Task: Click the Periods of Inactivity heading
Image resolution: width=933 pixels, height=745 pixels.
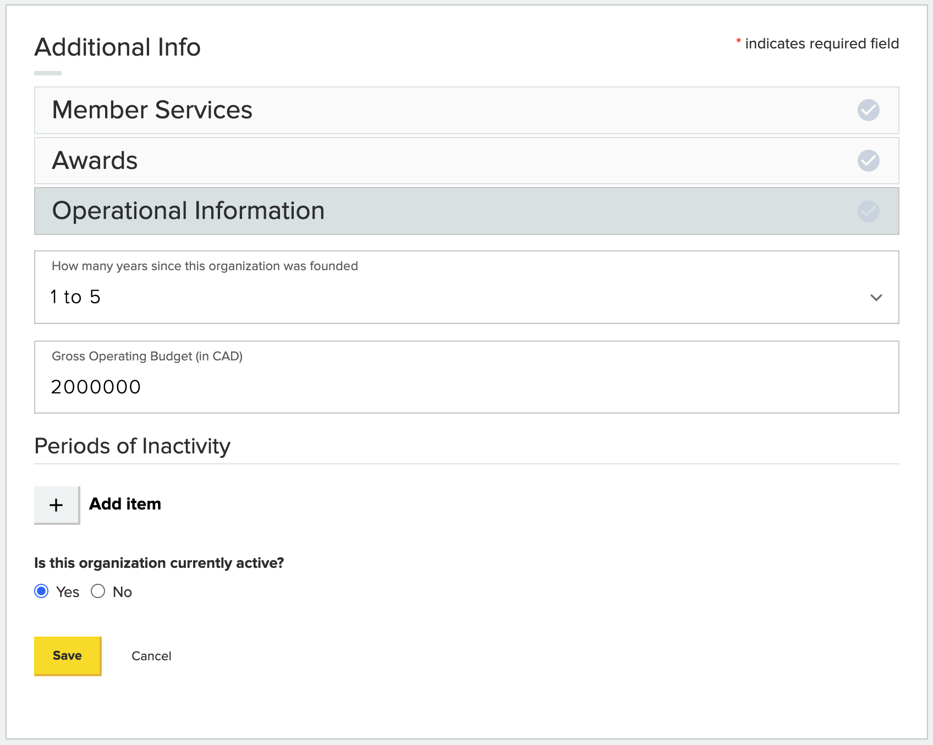Action: (132, 446)
